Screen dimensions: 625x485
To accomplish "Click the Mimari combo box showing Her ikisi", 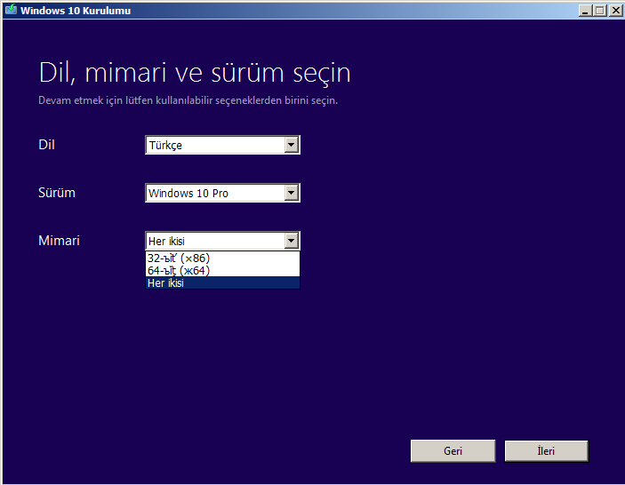I will 222,241.
